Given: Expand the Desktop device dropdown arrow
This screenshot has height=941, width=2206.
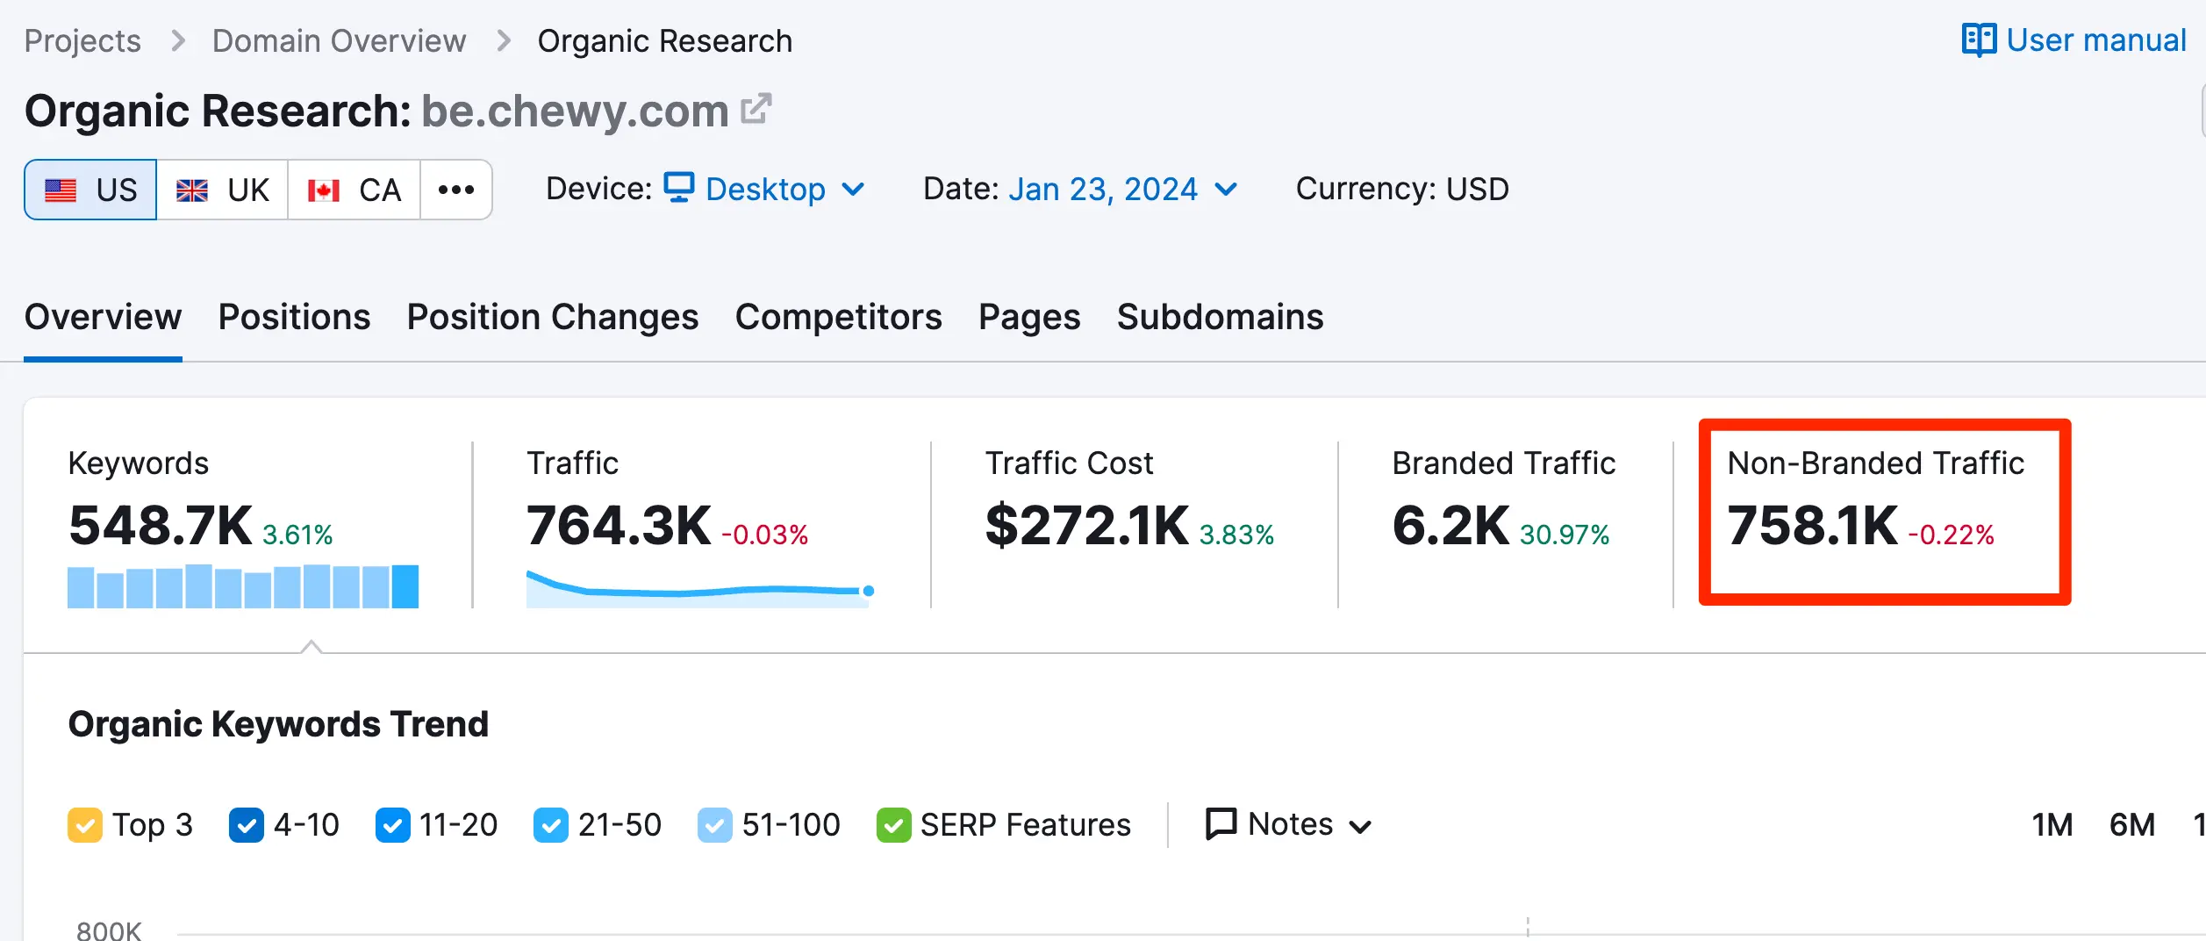Looking at the screenshot, I should (853, 190).
